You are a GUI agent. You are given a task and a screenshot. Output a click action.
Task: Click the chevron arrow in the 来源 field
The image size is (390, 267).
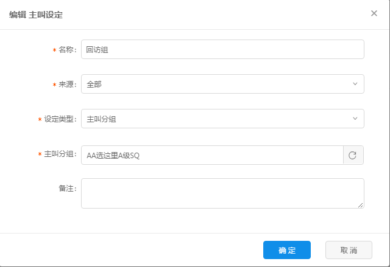pos(355,84)
